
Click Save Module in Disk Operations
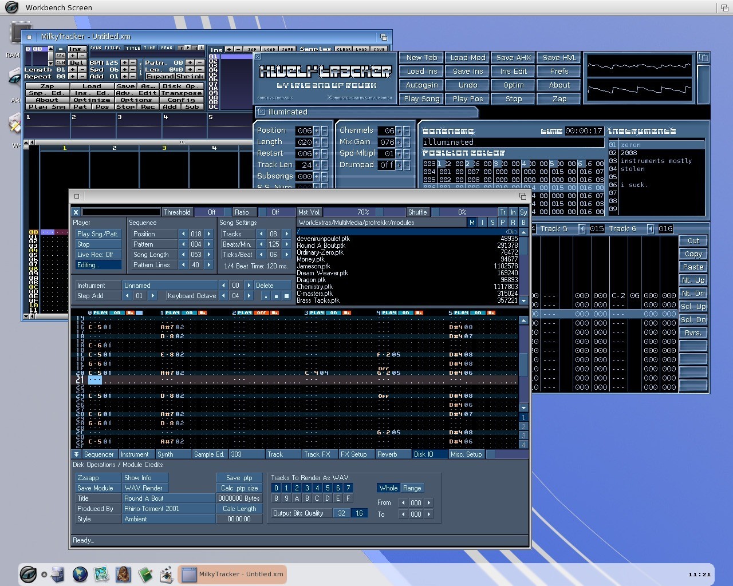[x=98, y=488]
